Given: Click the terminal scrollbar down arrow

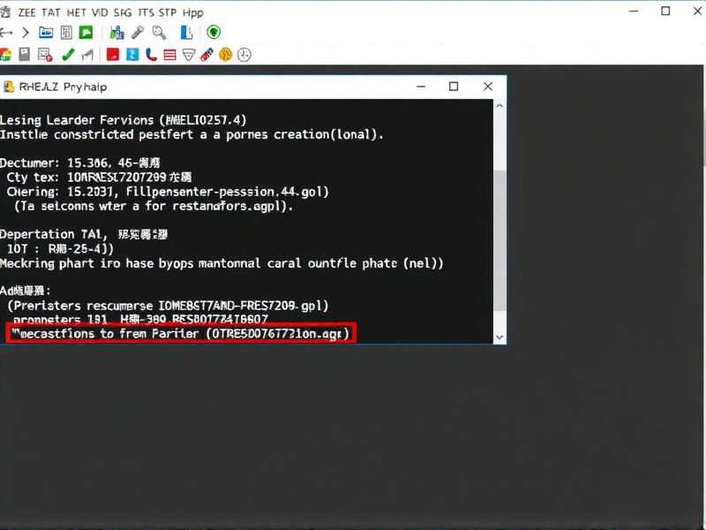Looking at the screenshot, I should [499, 337].
